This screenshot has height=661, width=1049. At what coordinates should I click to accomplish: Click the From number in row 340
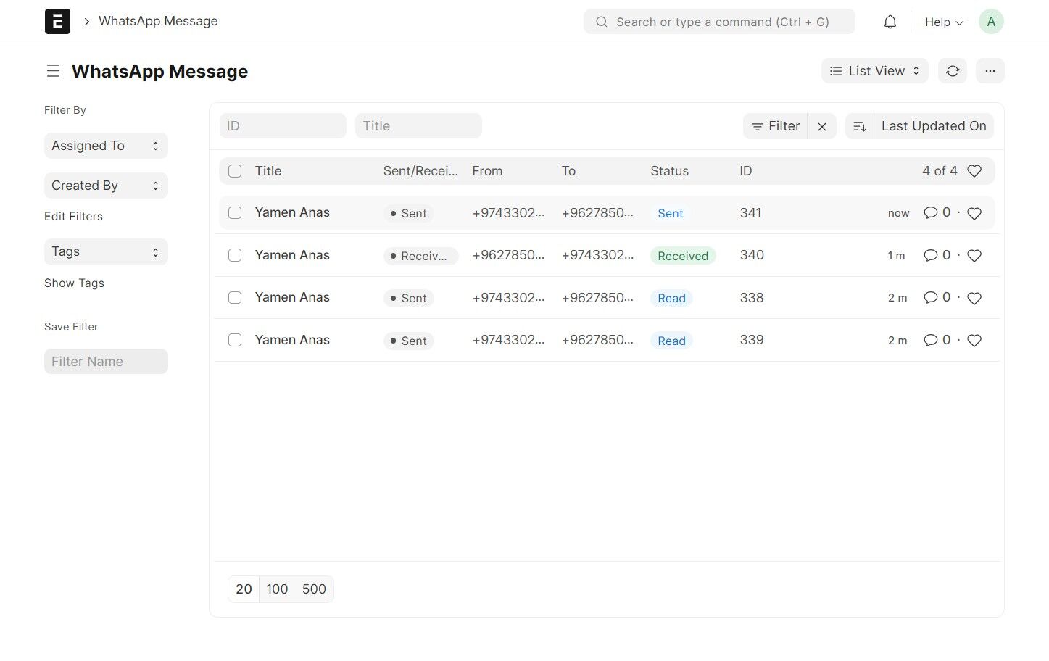[x=508, y=255]
